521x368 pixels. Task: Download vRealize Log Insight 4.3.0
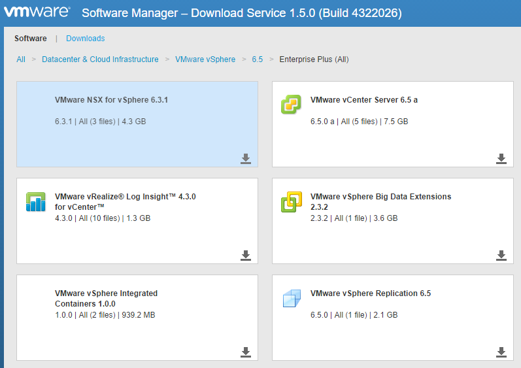coord(246,256)
